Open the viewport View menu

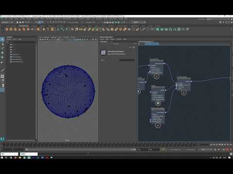(41, 37)
